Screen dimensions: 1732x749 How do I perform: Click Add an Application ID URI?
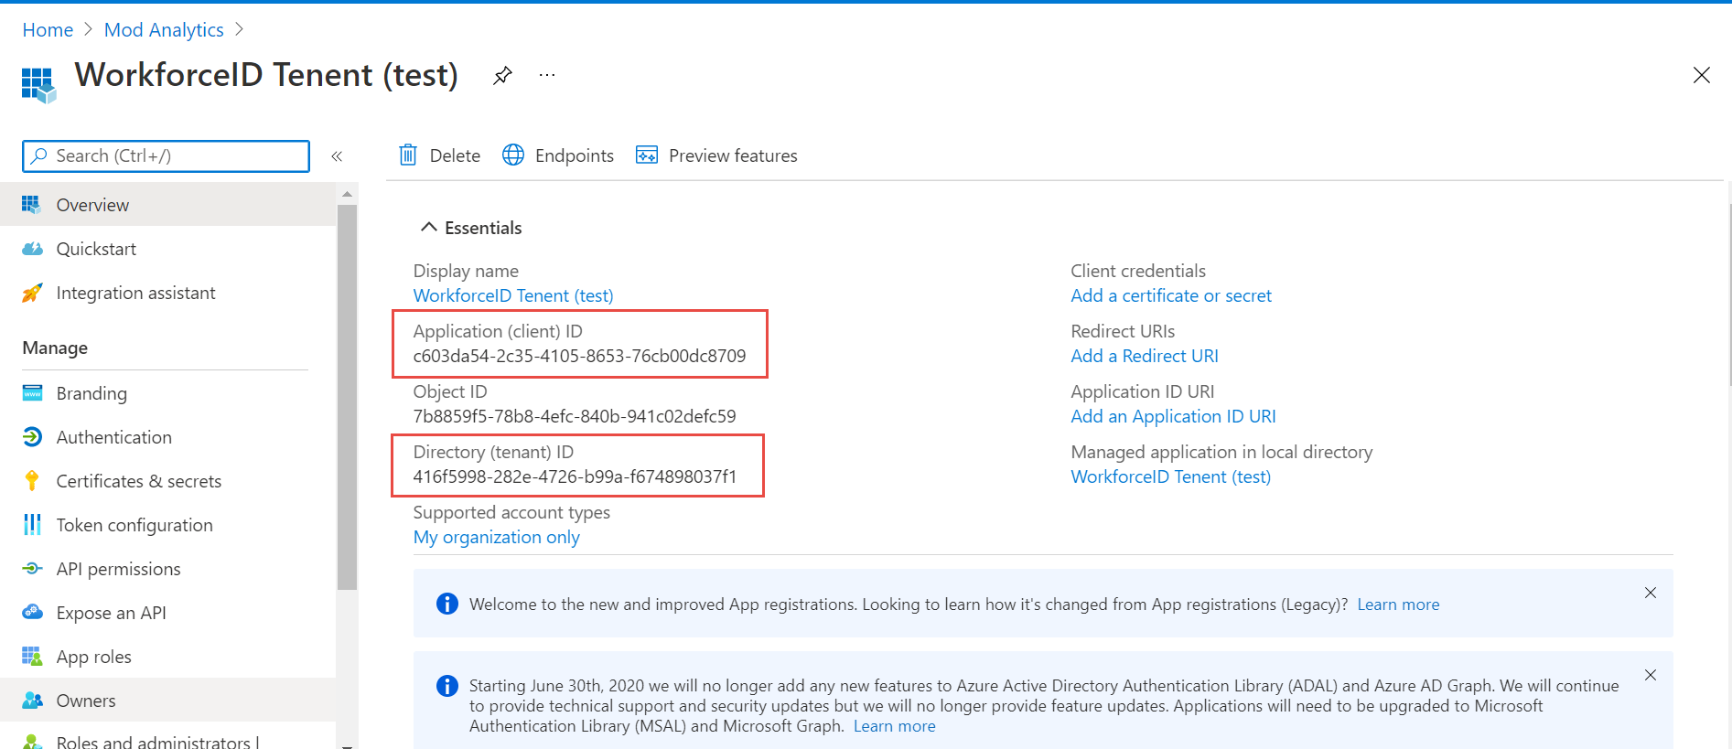1173,416
